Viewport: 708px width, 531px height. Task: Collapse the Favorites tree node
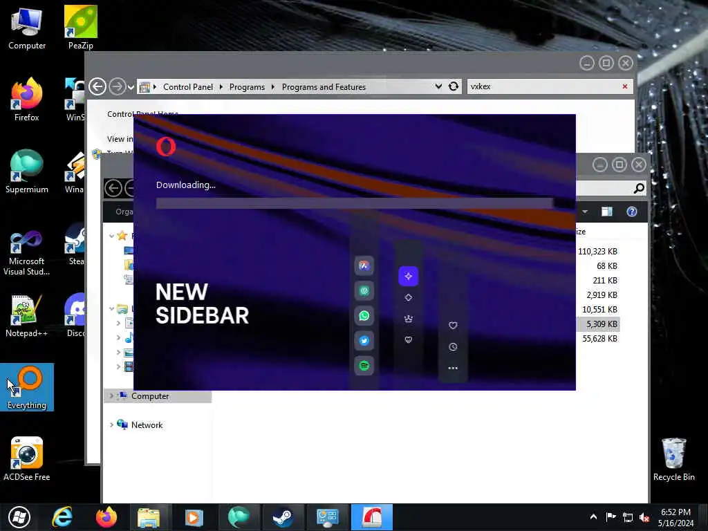pyautogui.click(x=111, y=236)
